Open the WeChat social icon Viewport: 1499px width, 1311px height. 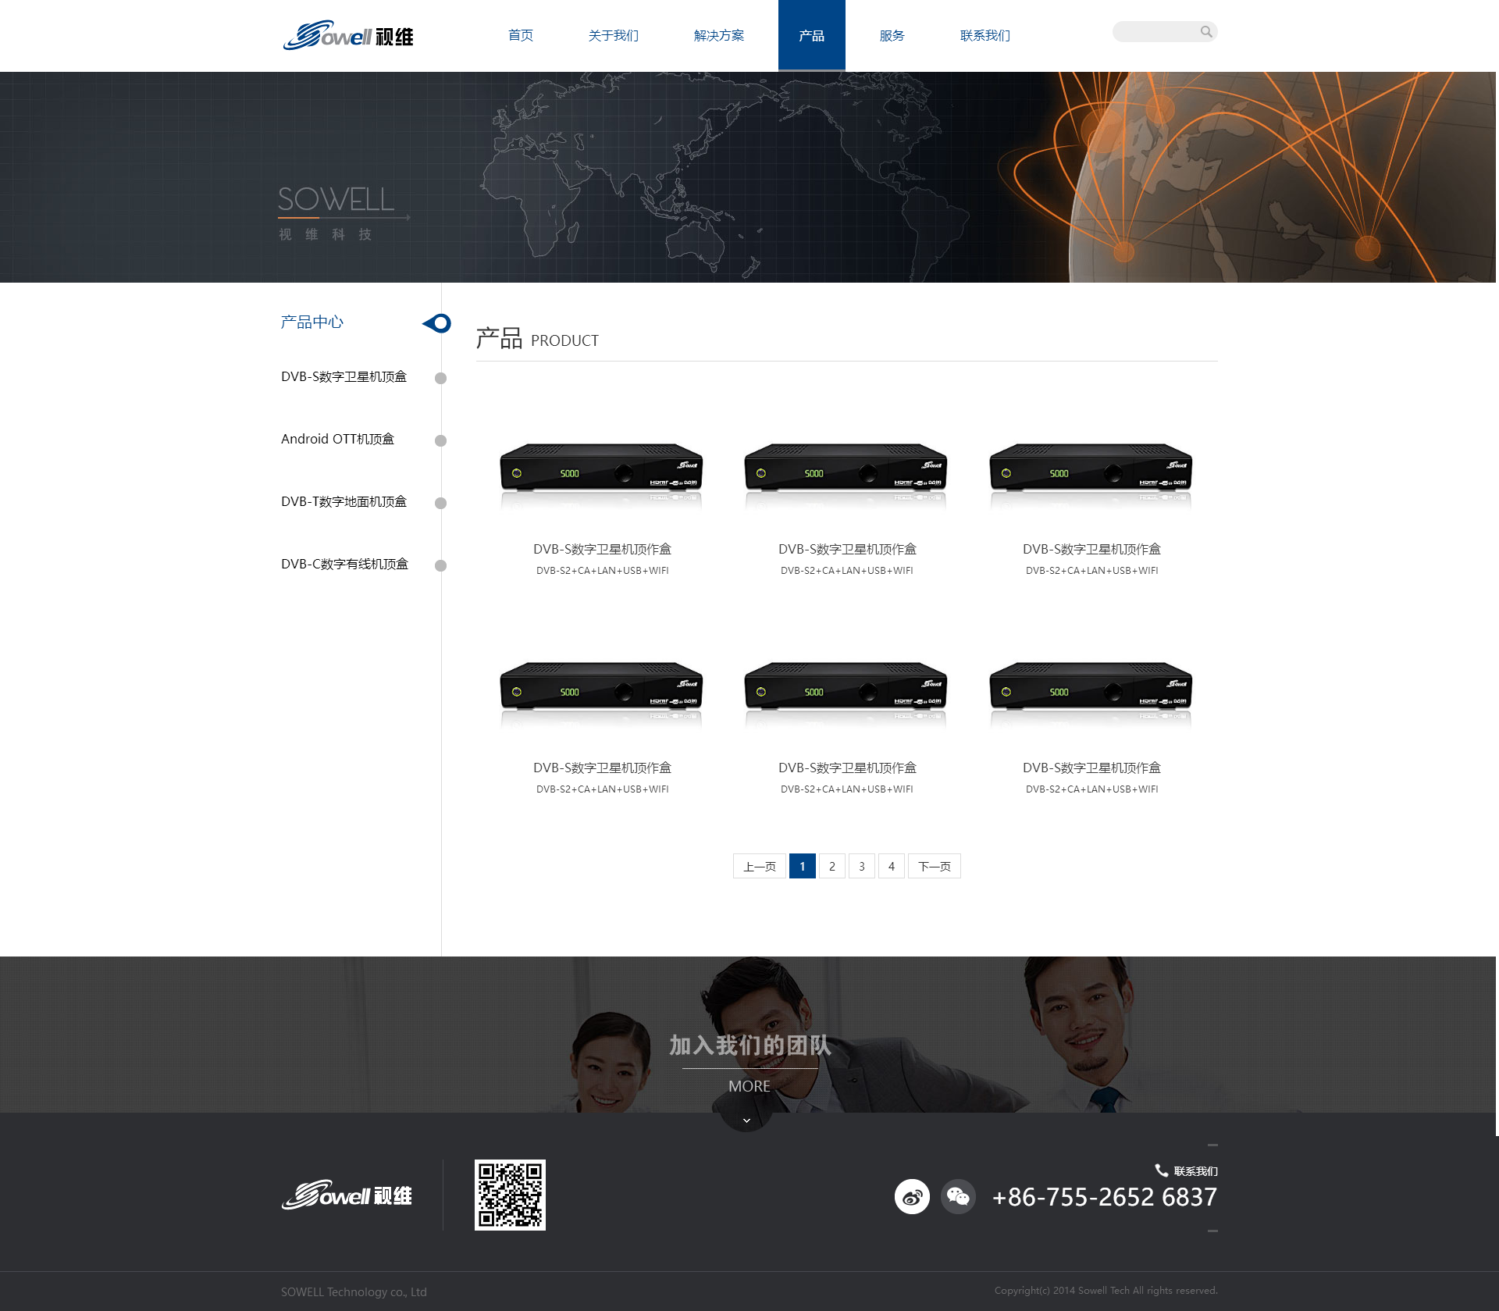tap(958, 1196)
